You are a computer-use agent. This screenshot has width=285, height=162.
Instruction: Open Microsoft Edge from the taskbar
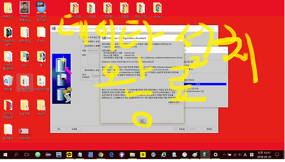tap(111, 155)
